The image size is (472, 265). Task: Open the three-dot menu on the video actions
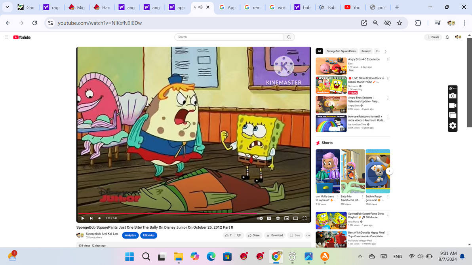[308, 235]
